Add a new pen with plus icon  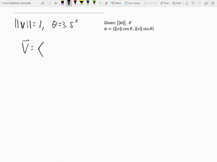(x=100, y=3)
